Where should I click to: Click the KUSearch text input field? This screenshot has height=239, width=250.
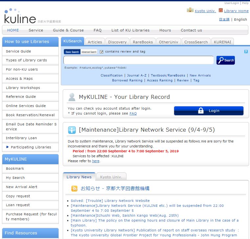coord(138,60)
